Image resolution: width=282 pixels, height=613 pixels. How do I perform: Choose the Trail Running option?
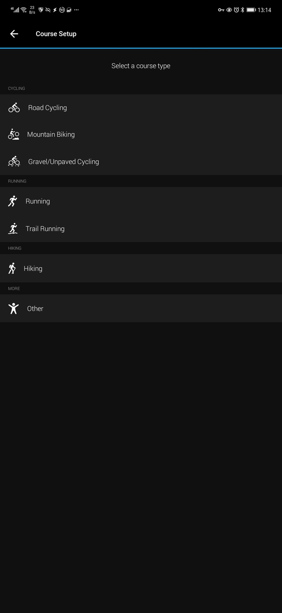tap(45, 229)
